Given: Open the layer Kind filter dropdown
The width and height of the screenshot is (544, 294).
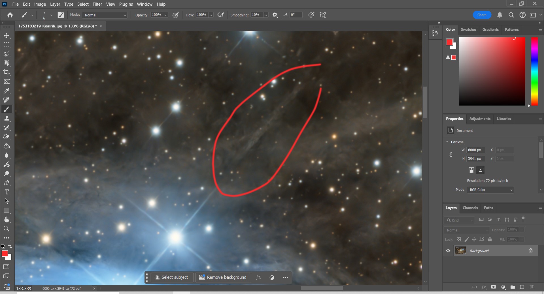Looking at the screenshot, I should [x=459, y=220].
